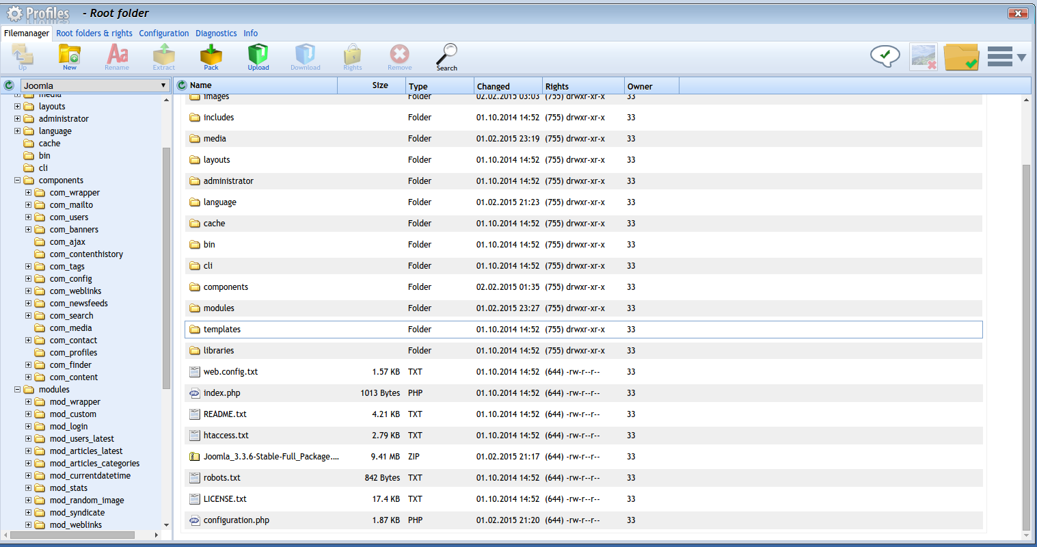Open the Diagnostics link
This screenshot has height=547, width=1037.
[216, 33]
